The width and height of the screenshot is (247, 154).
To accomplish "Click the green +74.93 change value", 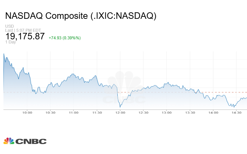I will point(55,38).
